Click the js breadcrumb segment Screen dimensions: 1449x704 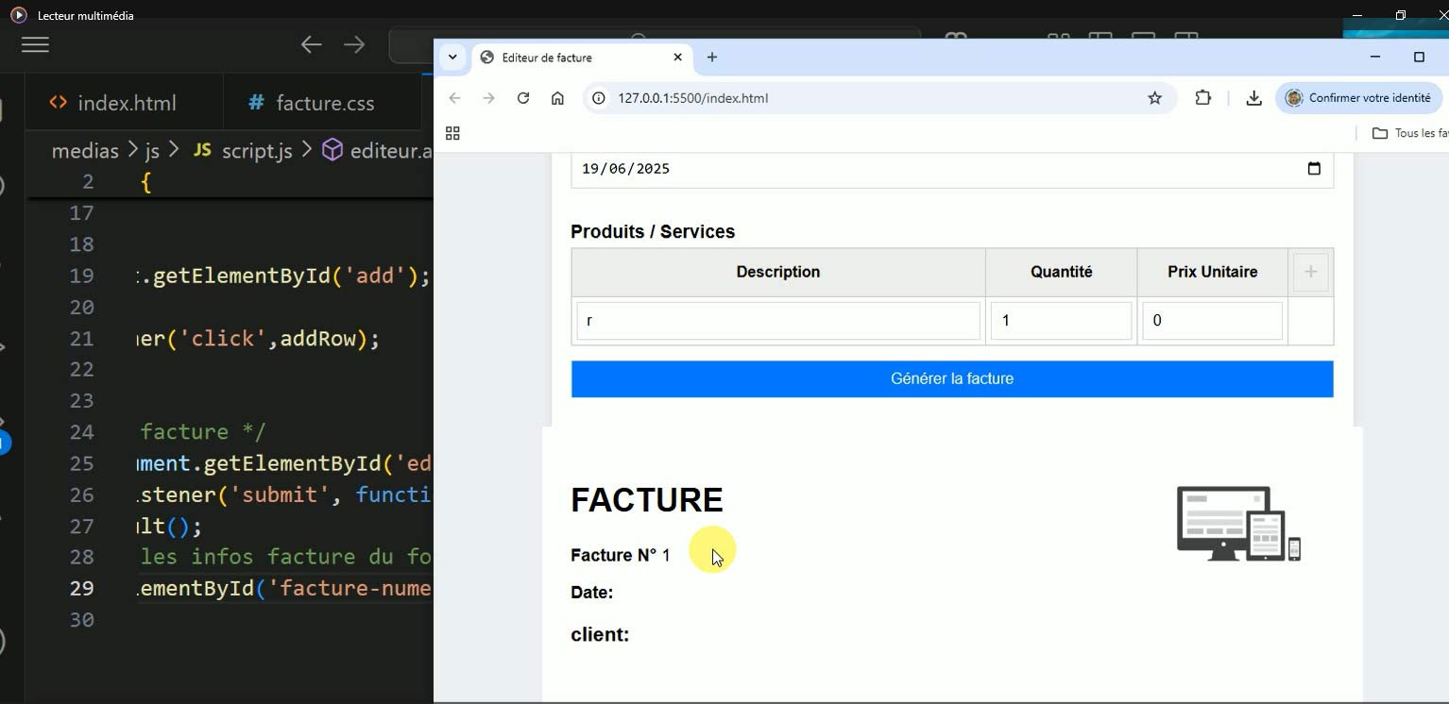pos(152,151)
